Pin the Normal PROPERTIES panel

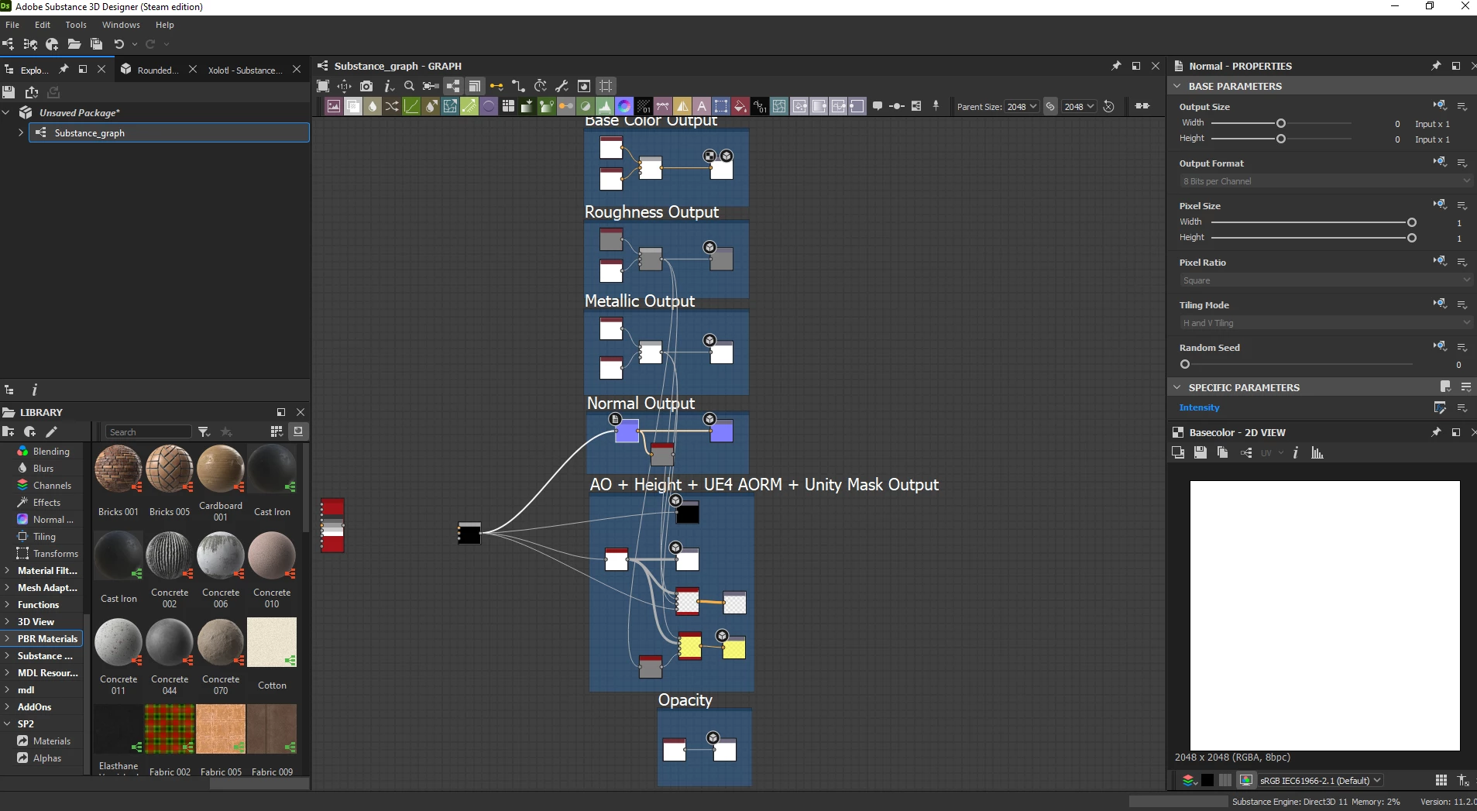click(1436, 66)
